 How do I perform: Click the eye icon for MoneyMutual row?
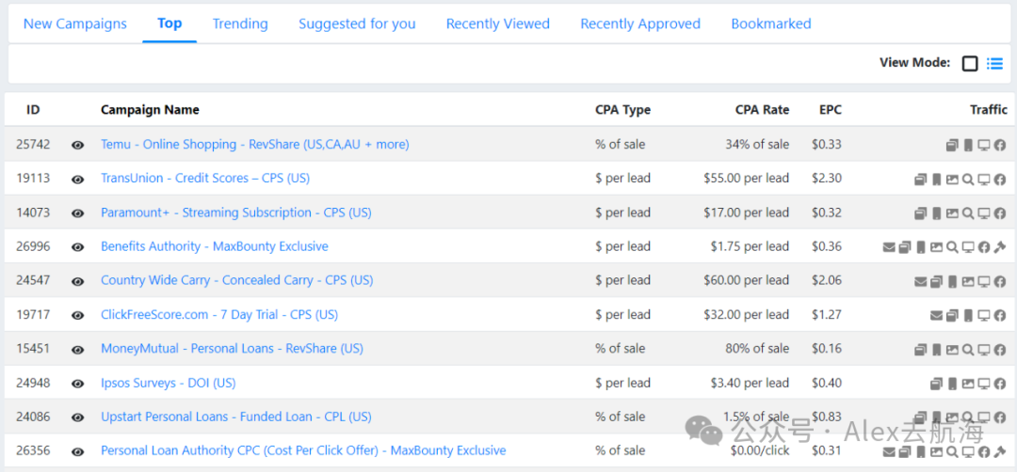(x=78, y=350)
